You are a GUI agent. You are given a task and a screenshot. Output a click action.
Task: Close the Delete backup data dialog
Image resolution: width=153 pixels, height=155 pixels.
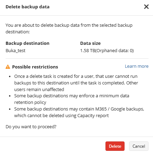pyautogui.click(x=146, y=7)
